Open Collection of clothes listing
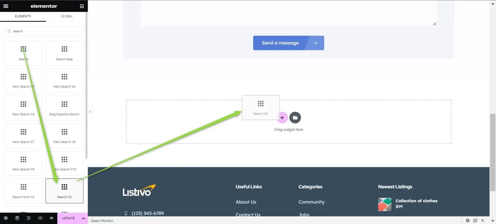The height and width of the screenshot is (224, 496). [x=416, y=201]
